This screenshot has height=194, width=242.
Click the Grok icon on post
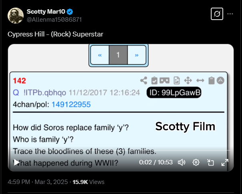coord(216,14)
